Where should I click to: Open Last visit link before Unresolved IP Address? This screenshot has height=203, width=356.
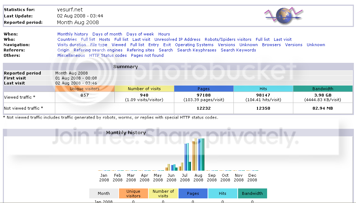pyautogui.click(x=141, y=39)
